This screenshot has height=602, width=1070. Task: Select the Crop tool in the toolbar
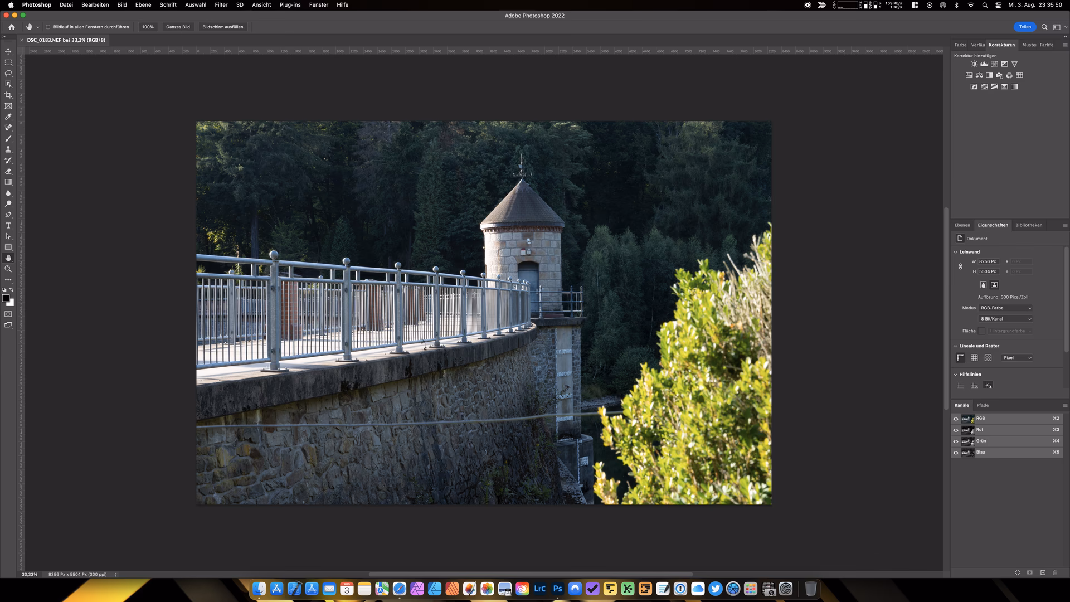coord(8,95)
